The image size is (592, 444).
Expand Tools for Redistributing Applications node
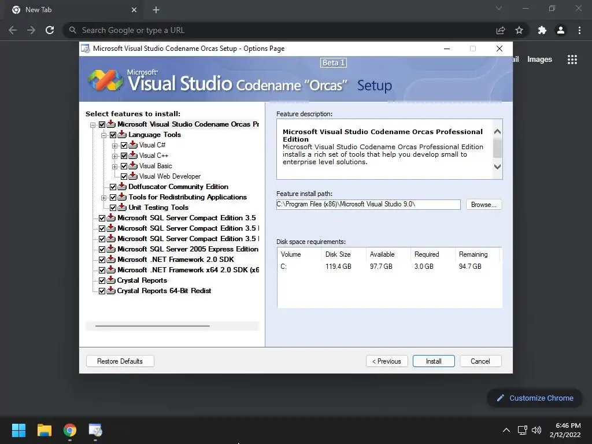[103, 198]
